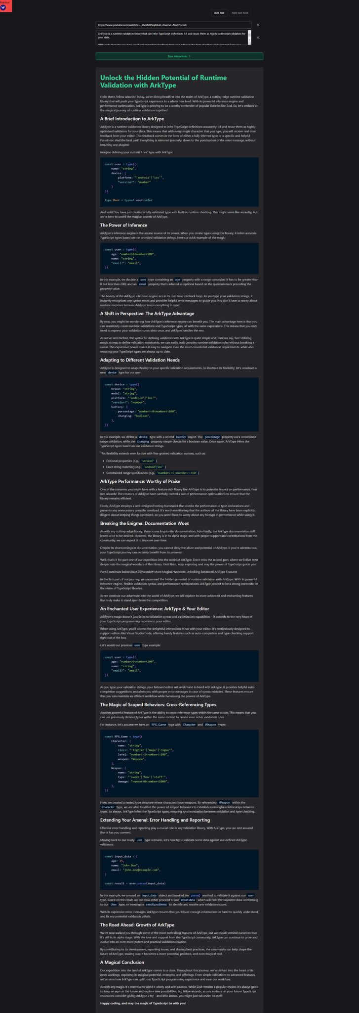Click heading 'A Brief Introduction to ArkType'

tap(132, 119)
